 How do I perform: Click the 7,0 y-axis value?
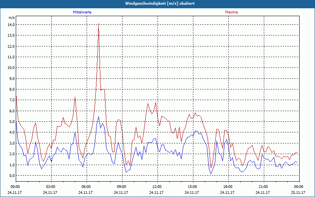[x=12, y=100]
